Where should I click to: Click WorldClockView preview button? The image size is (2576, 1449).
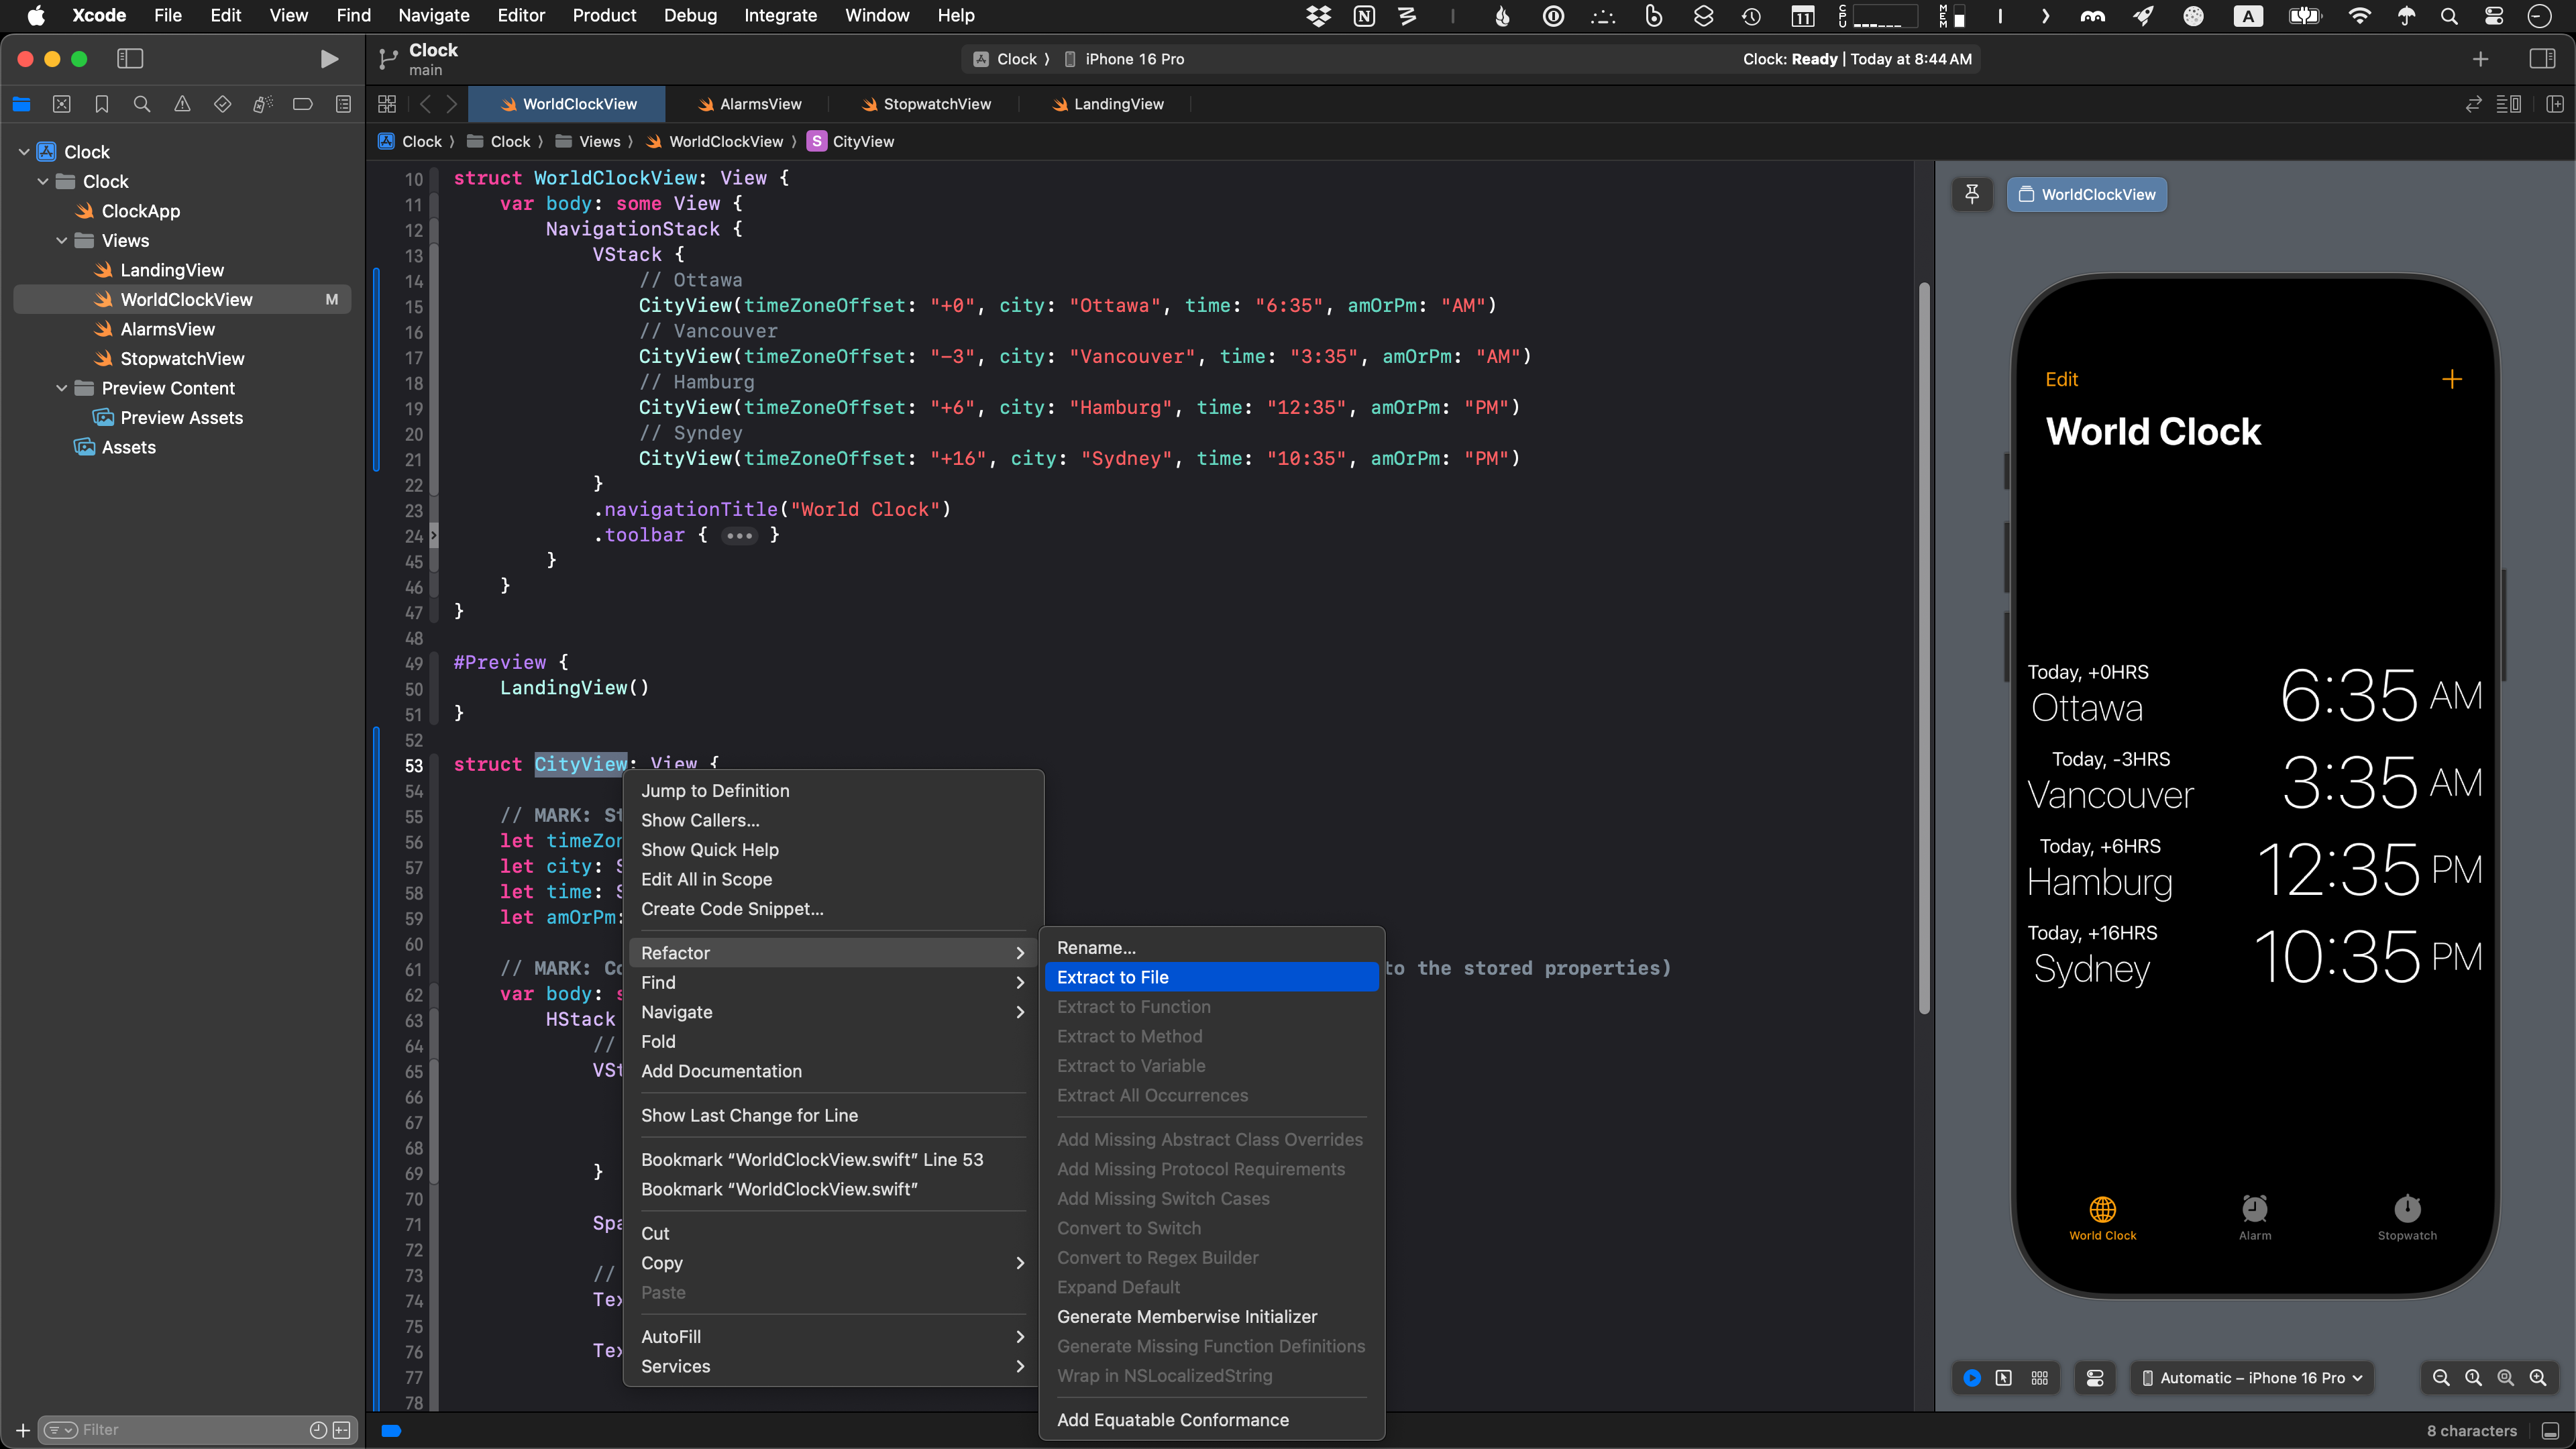tap(2087, 194)
